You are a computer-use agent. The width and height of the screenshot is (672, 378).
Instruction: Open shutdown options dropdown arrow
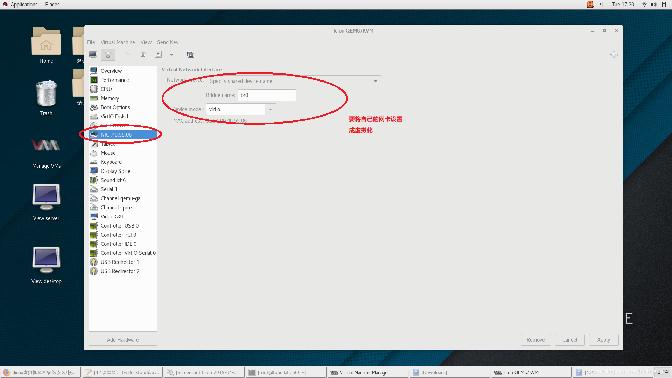[171, 55]
